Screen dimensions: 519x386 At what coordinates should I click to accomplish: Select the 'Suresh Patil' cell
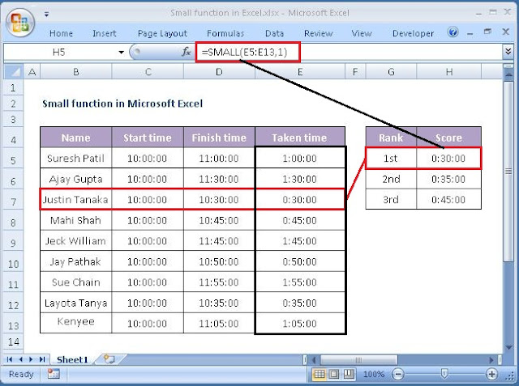tap(75, 158)
